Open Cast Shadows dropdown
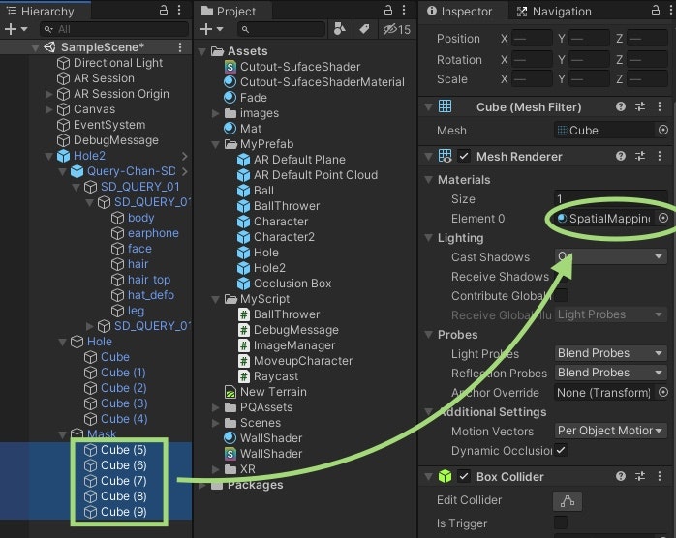The width and height of the screenshot is (676, 538). click(610, 256)
